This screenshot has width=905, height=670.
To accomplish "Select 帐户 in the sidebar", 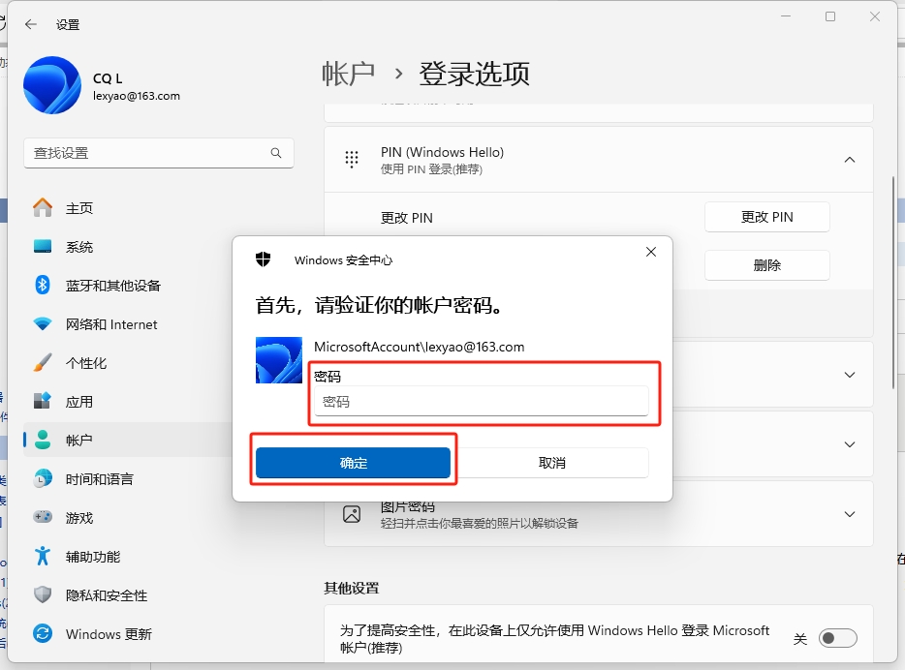I will click(x=79, y=440).
